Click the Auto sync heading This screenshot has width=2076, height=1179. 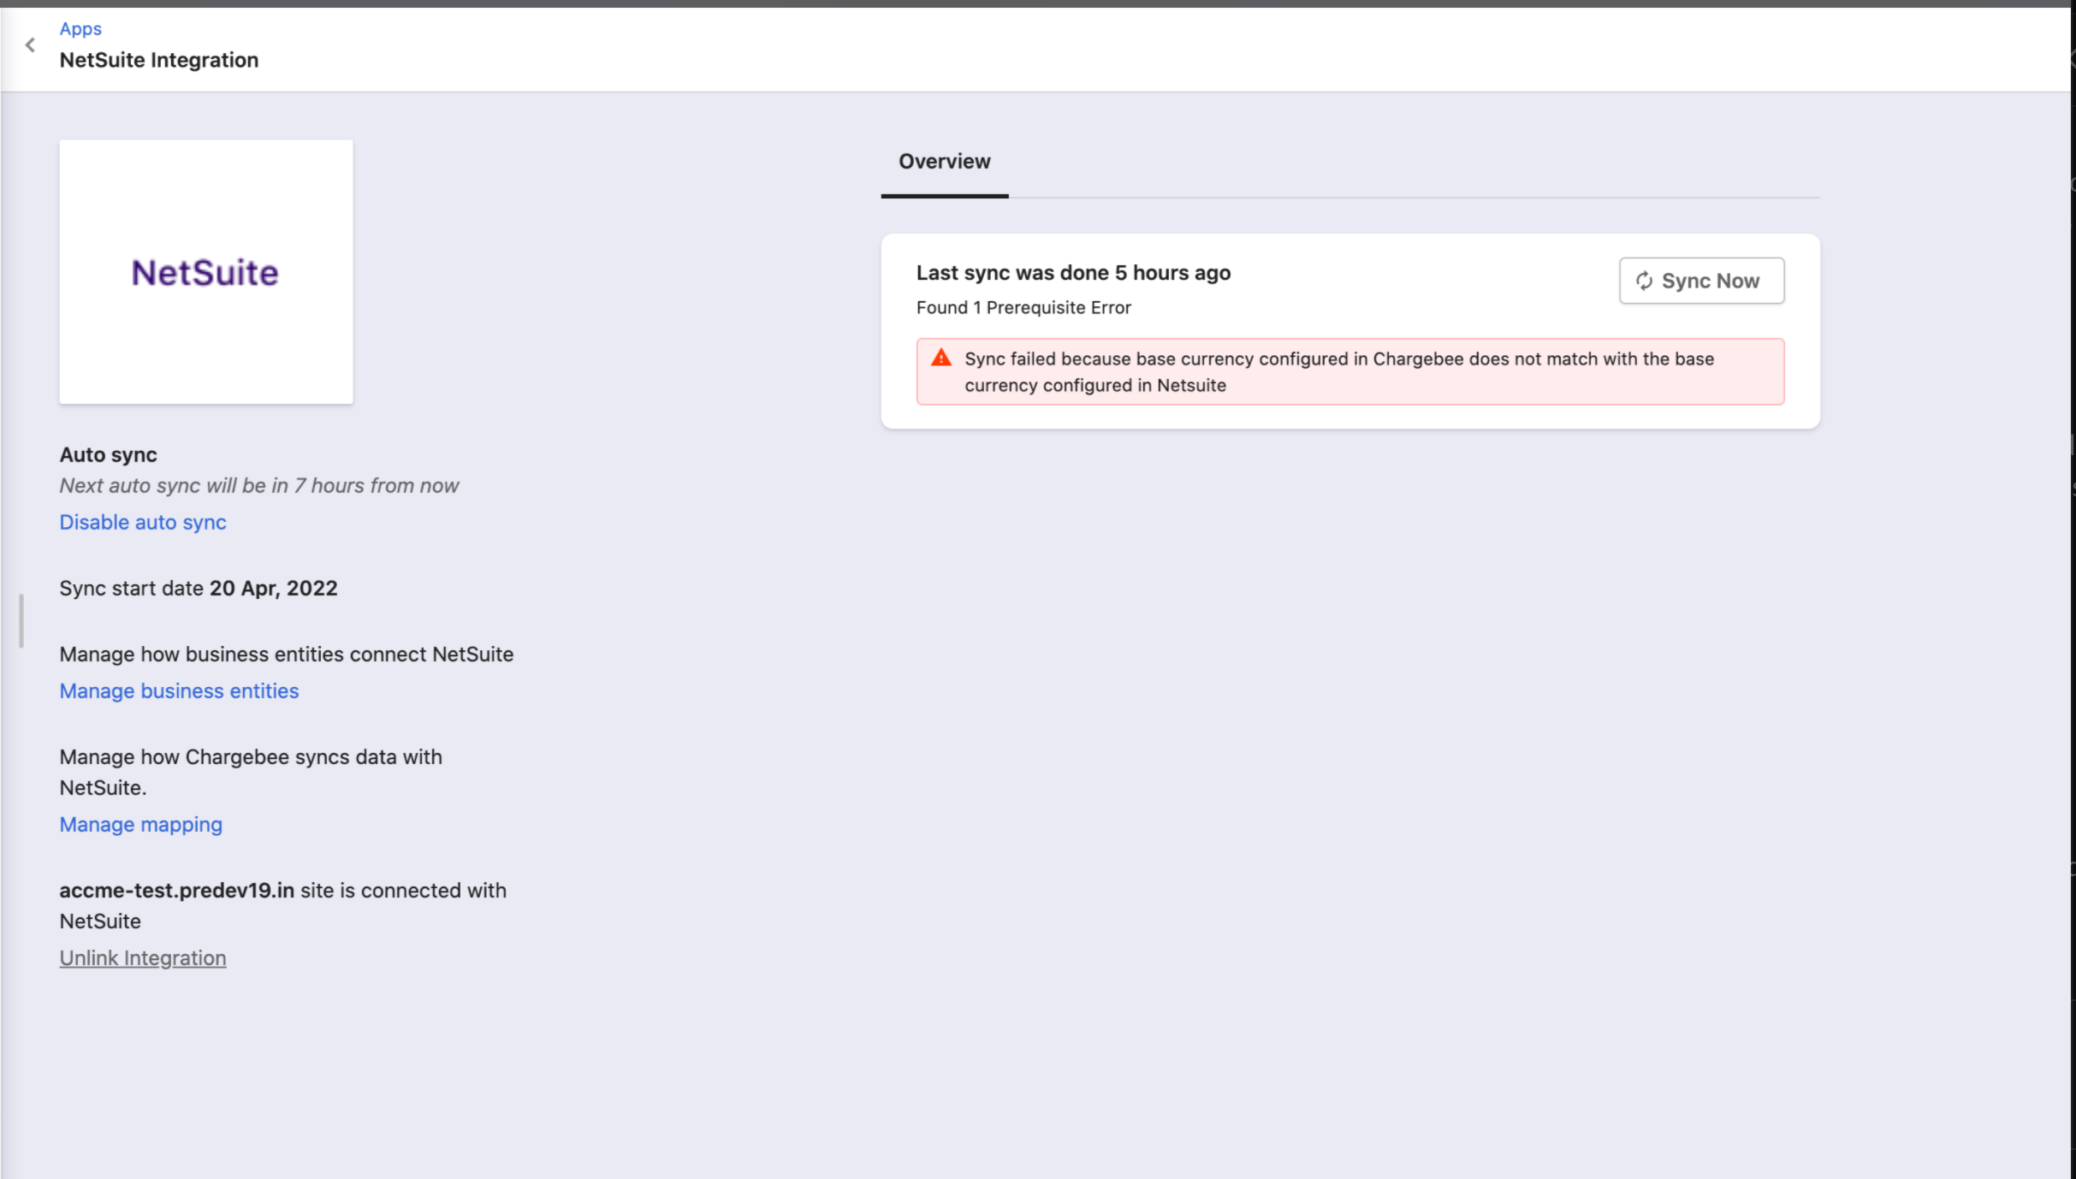(108, 454)
